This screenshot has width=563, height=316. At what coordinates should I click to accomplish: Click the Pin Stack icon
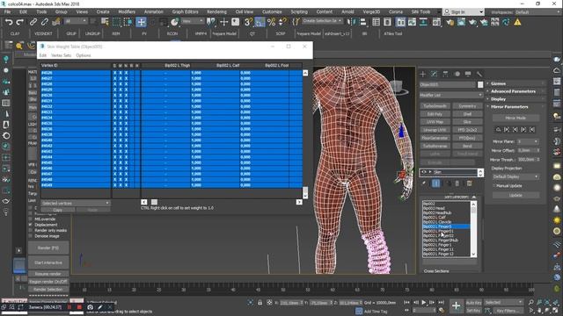424,183
